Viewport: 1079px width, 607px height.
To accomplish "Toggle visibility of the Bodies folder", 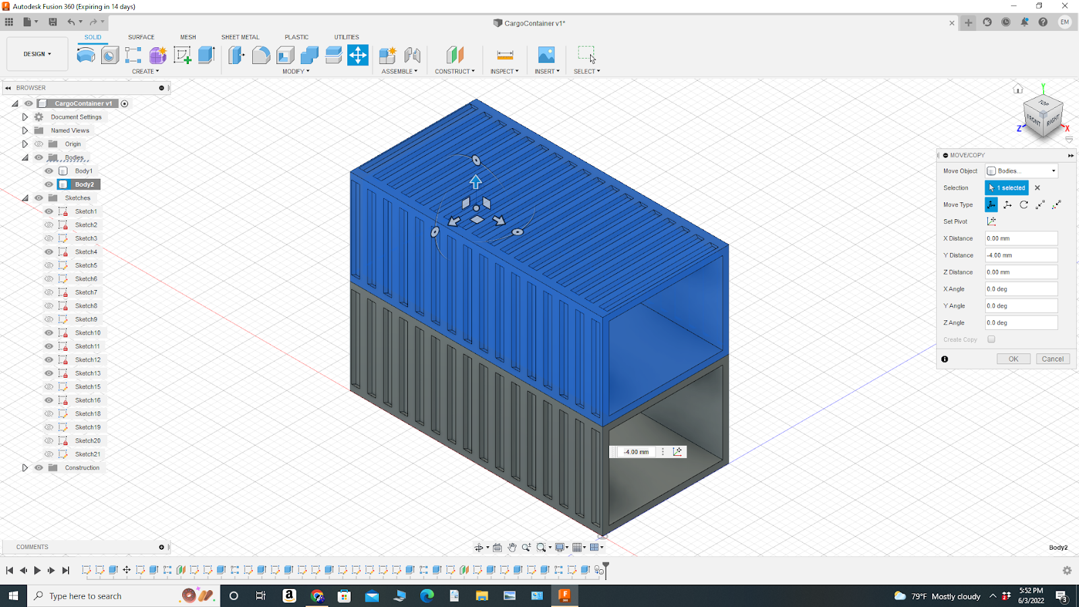I will (x=38, y=158).
